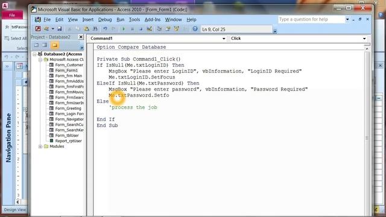Expand Access Navigation Pane chevron
Screen dimensions: 386x217
click(7, 66)
